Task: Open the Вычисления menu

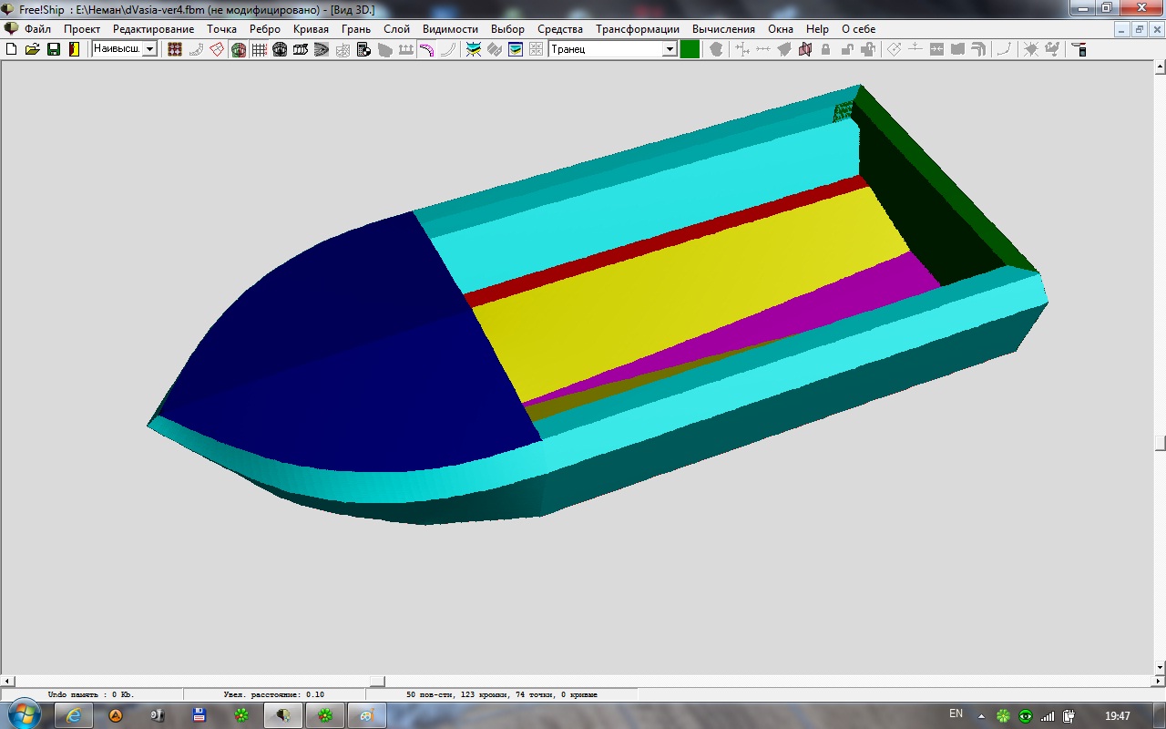Action: point(723,29)
